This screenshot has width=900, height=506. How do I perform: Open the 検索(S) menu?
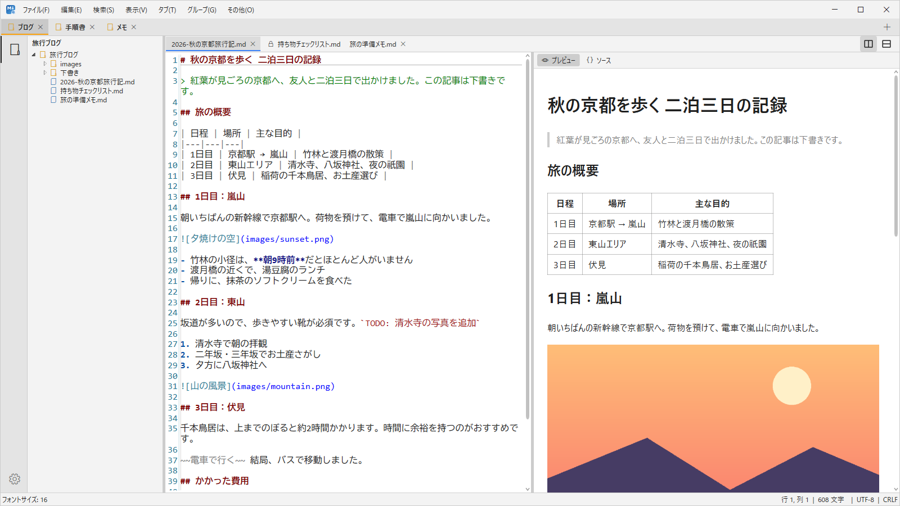[x=103, y=10]
